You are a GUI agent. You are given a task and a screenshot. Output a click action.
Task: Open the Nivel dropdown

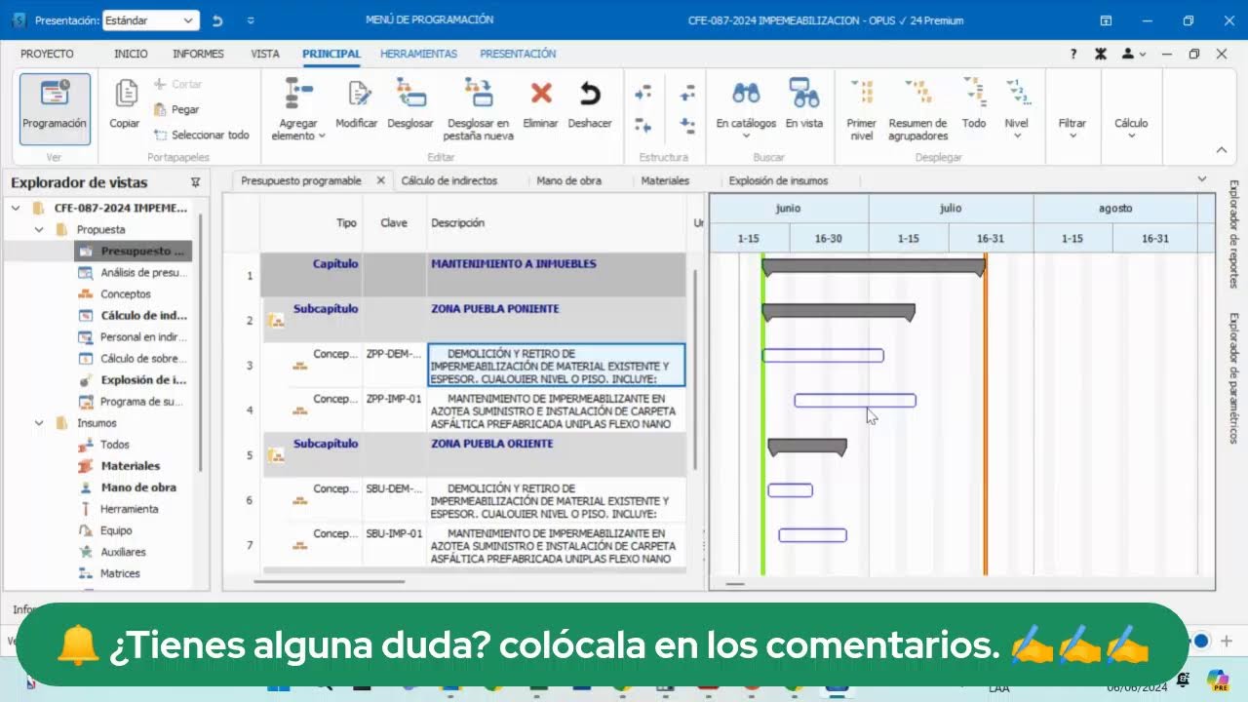(1017, 109)
